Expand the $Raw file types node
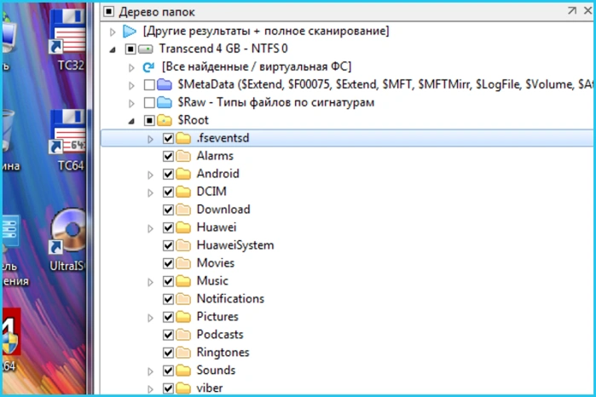The height and width of the screenshot is (397, 596). [x=131, y=103]
